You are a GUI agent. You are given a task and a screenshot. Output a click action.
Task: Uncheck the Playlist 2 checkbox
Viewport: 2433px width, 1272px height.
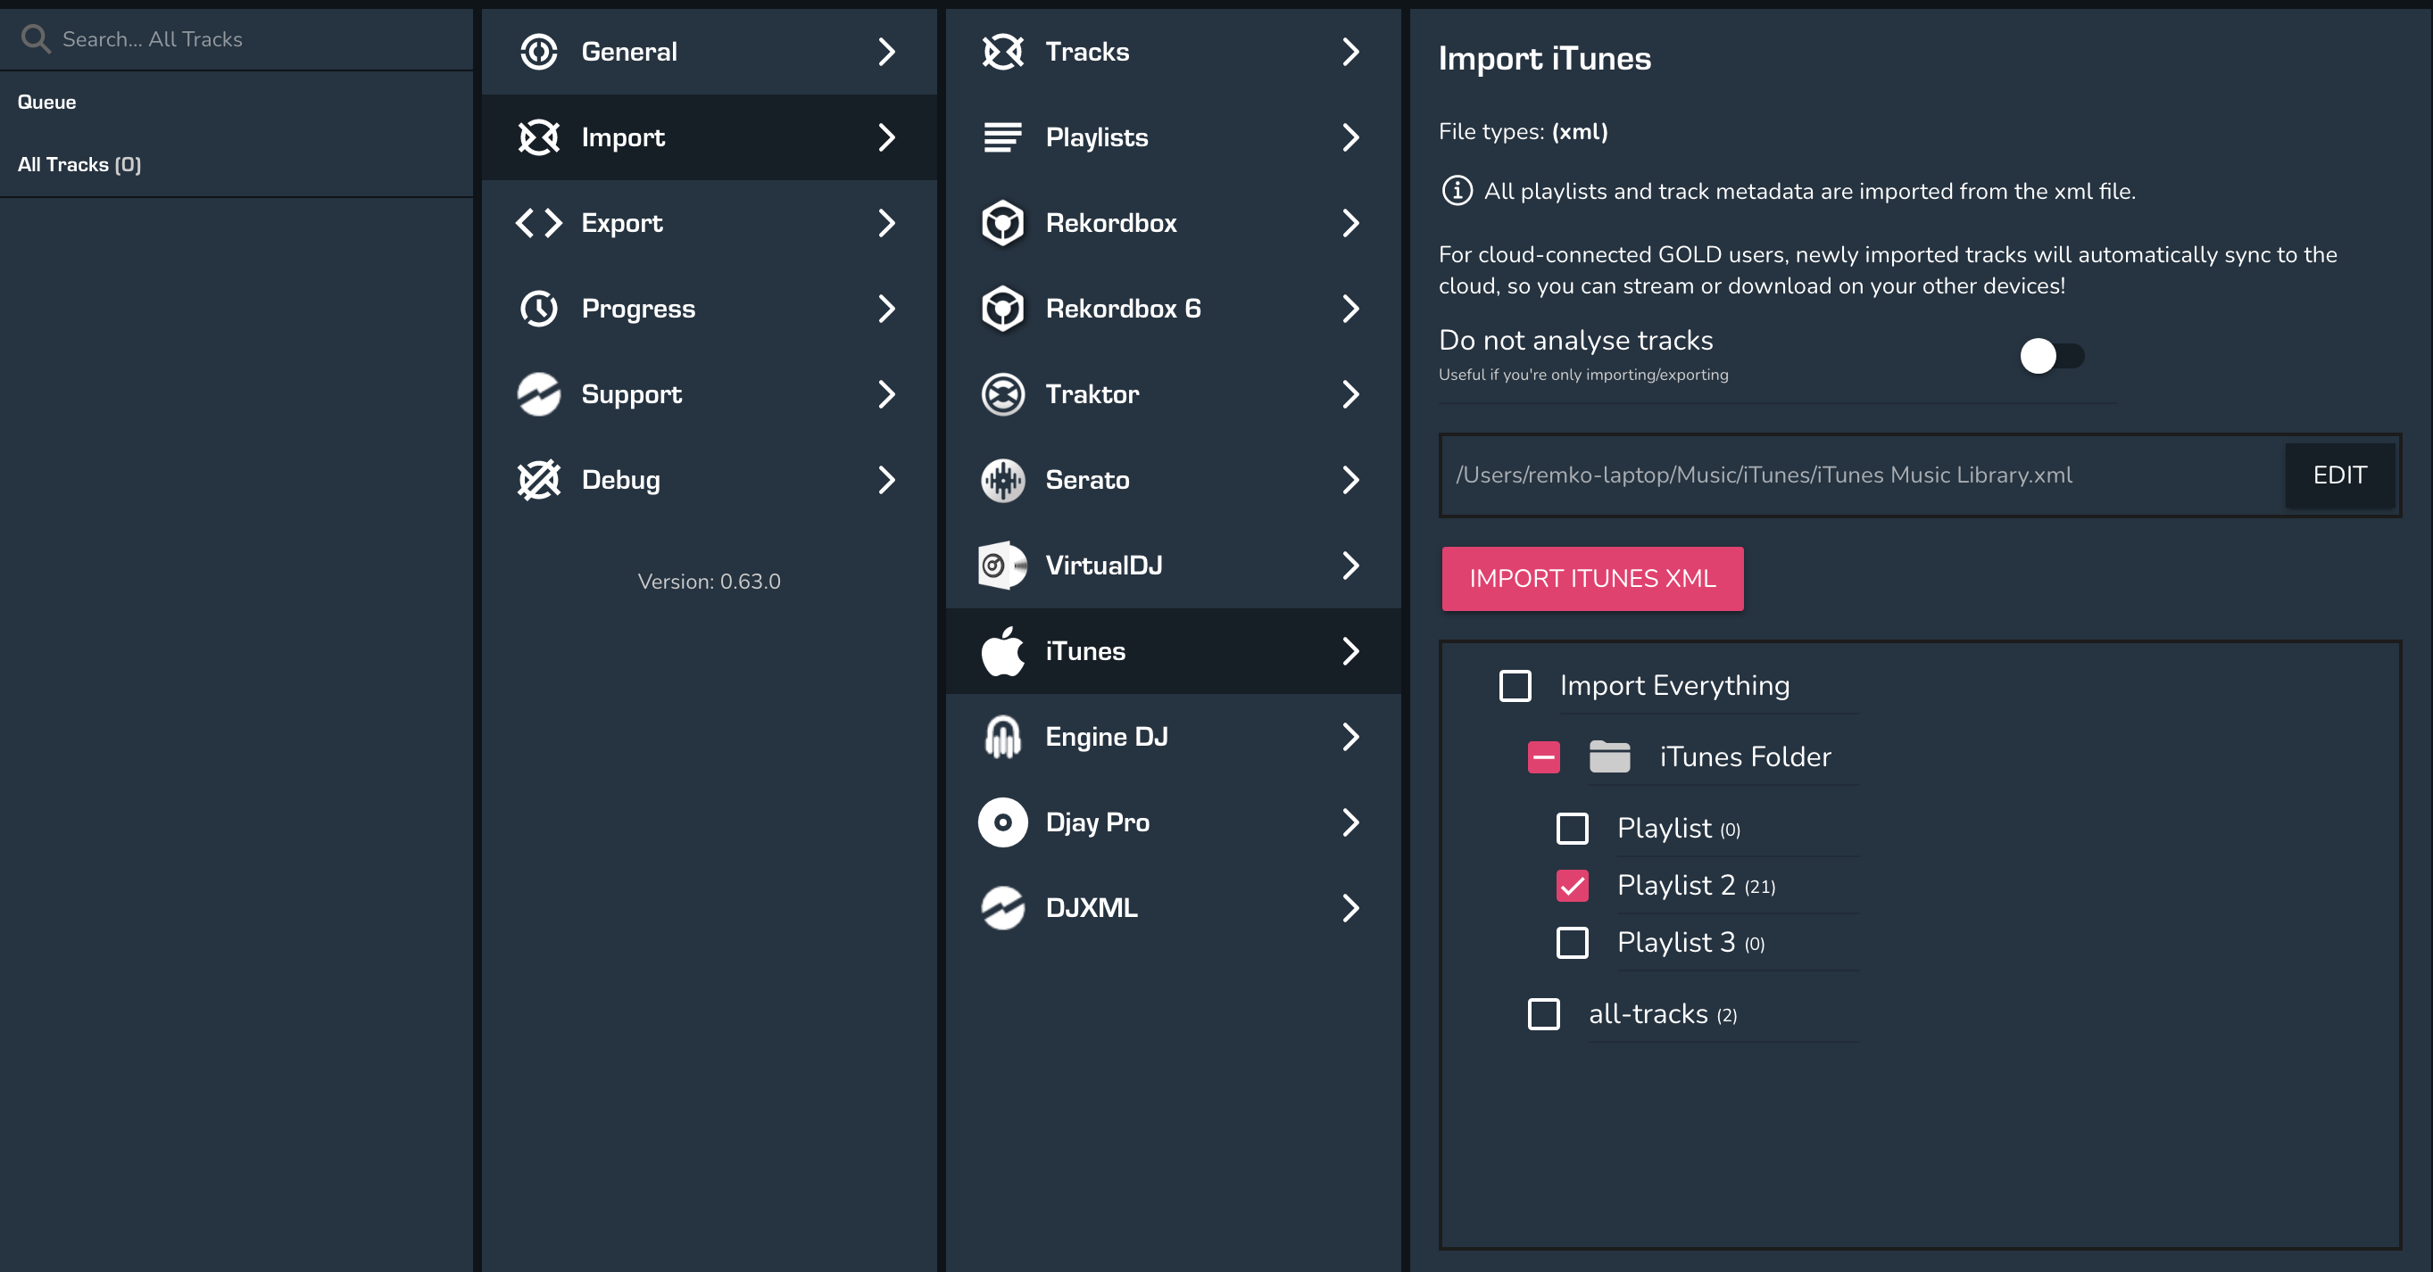click(x=1573, y=886)
